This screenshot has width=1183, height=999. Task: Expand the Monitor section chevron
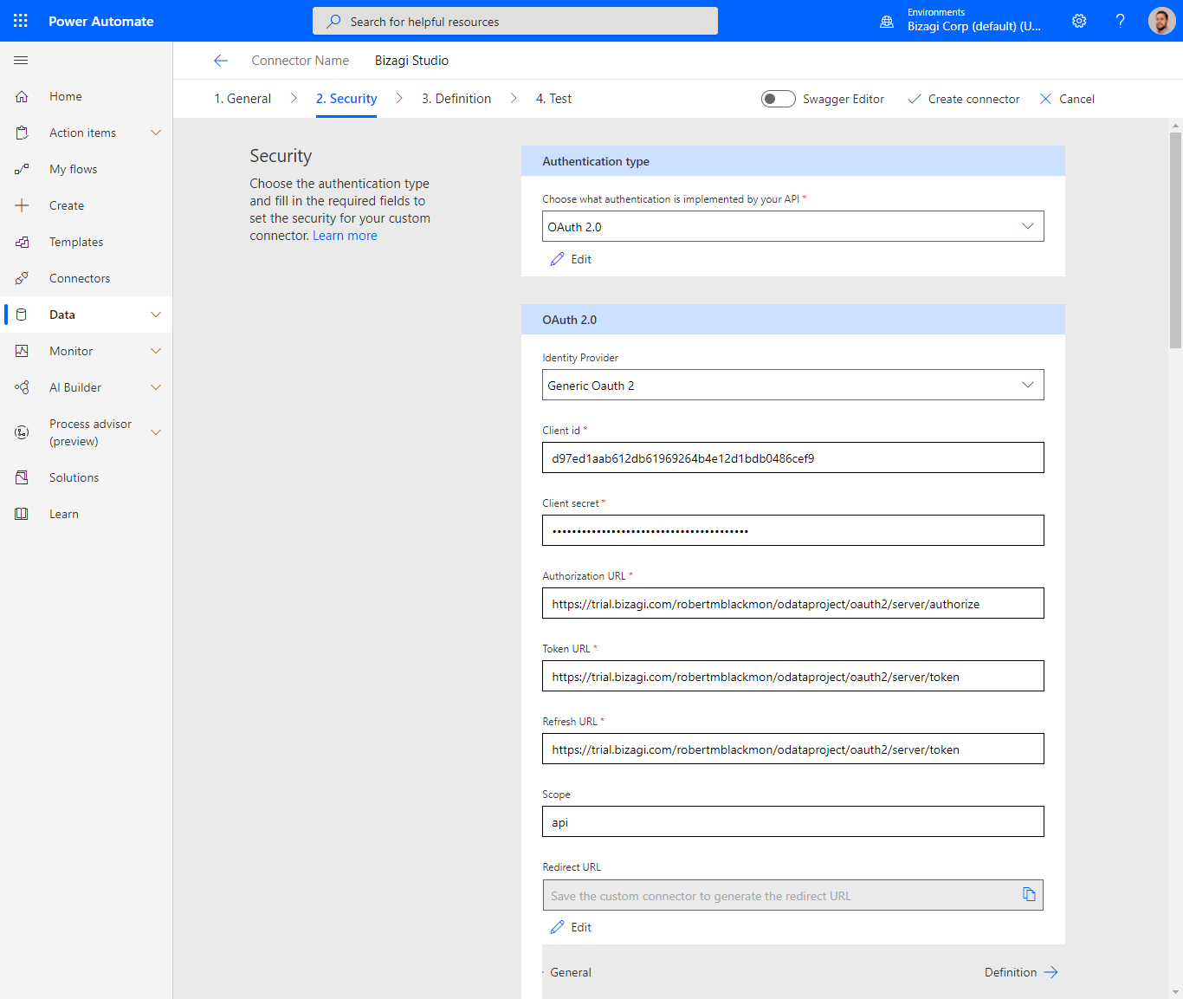click(156, 351)
